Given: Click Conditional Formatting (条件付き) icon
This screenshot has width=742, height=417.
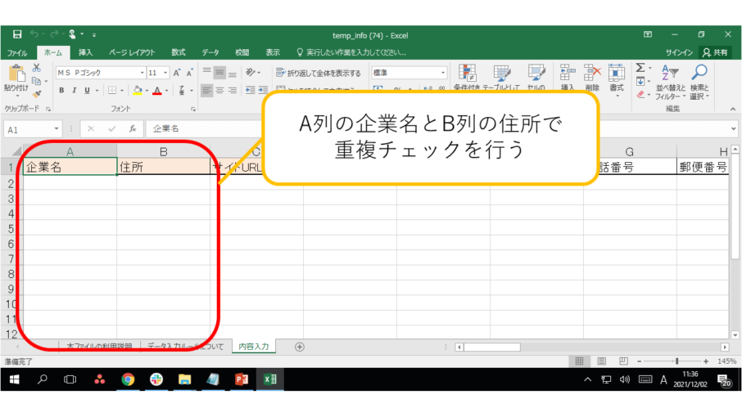Looking at the screenshot, I should (x=467, y=78).
